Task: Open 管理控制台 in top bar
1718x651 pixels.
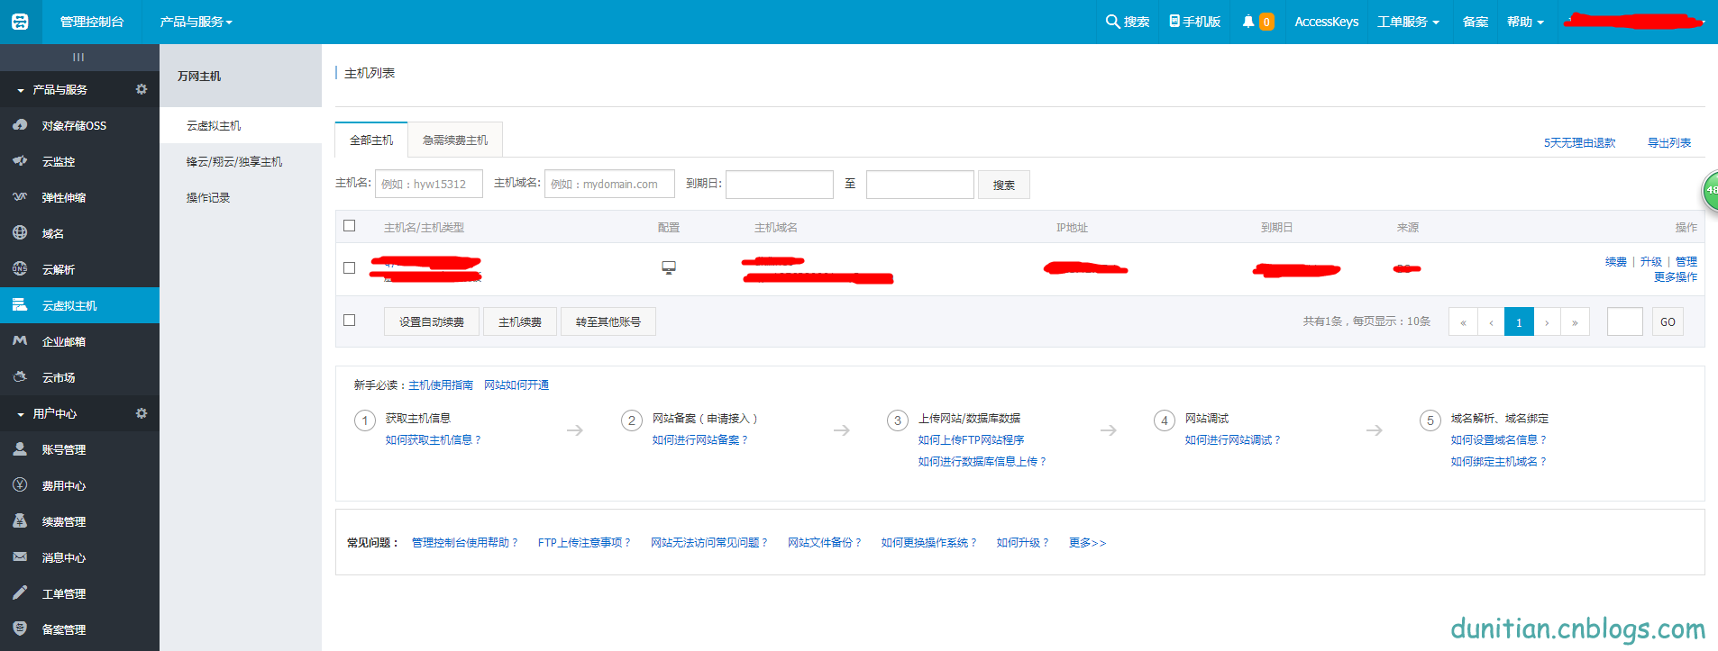Action: coord(92,22)
